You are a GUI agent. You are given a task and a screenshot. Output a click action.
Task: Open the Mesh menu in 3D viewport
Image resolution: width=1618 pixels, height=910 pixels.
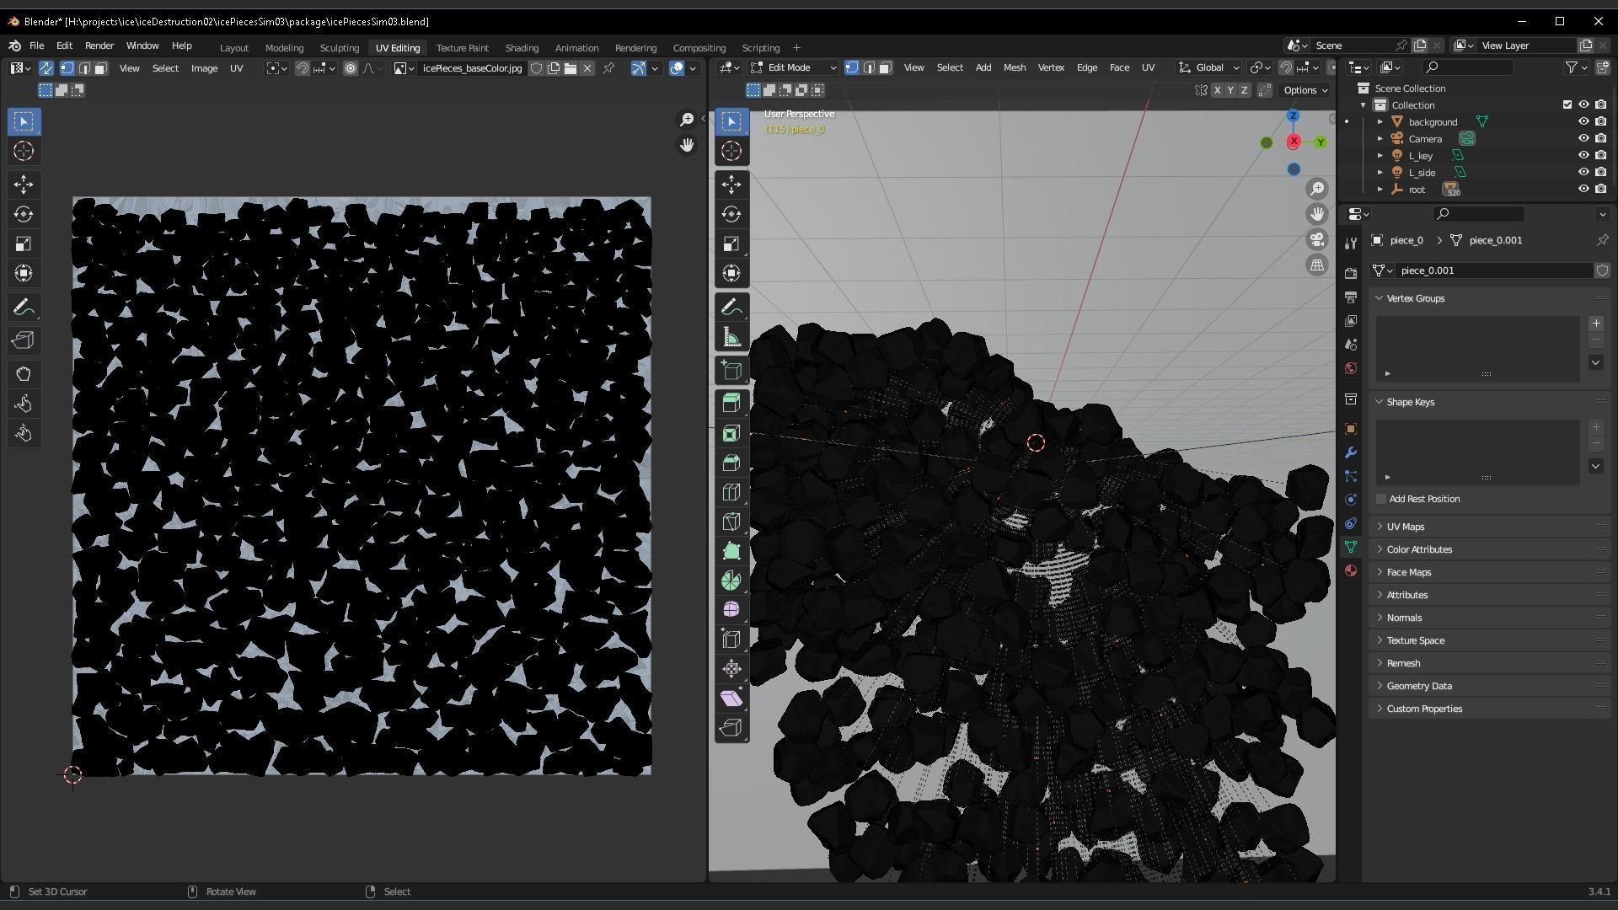click(1015, 67)
